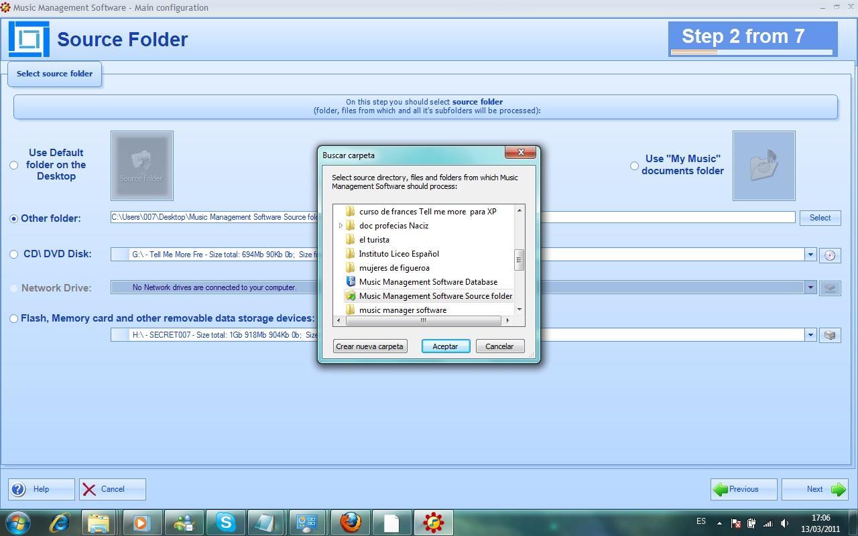
Task: Click the Next button to continue
Action: pyautogui.click(x=815, y=488)
